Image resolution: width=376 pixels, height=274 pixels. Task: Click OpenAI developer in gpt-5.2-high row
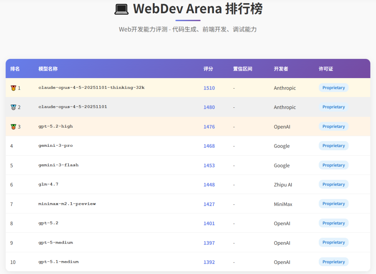282,127
